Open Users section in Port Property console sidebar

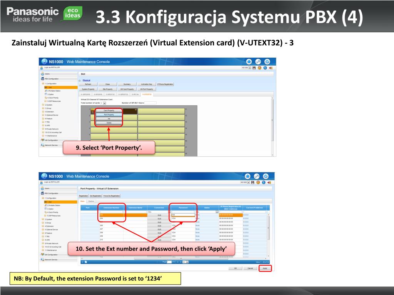coord(59,188)
